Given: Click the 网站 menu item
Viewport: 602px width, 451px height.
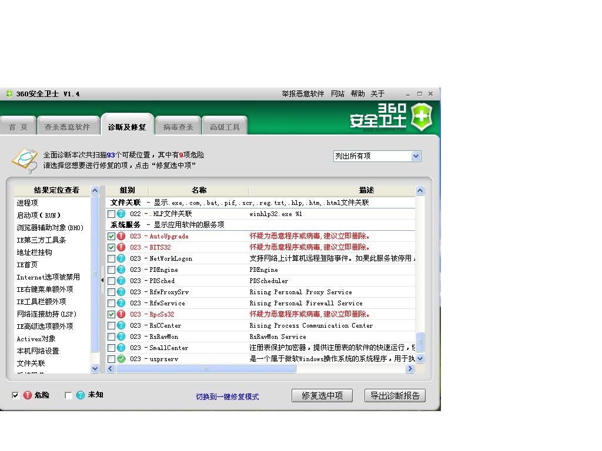Looking at the screenshot, I should [338, 94].
